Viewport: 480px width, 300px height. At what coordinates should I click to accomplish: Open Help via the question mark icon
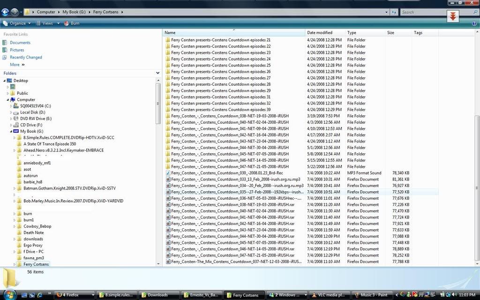coord(474,23)
